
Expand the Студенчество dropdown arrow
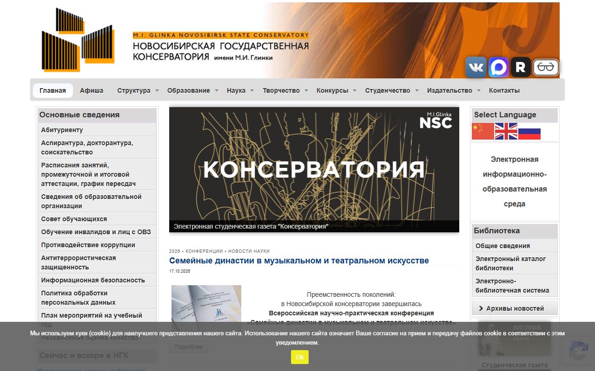(417, 90)
